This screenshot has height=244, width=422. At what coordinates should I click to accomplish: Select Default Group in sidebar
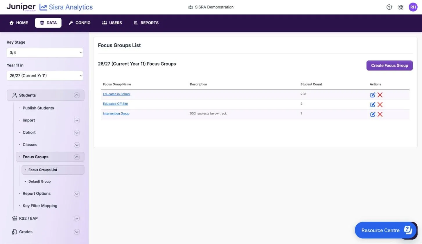click(39, 182)
